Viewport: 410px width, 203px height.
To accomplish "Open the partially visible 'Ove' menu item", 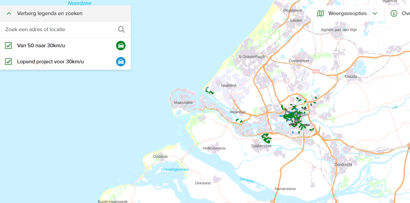I will pos(405,13).
